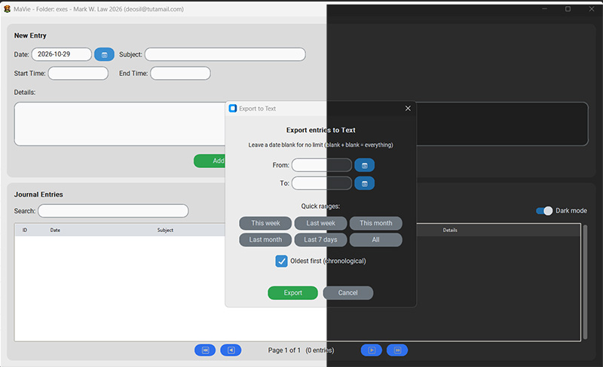Screen dimensions: 603x367
Task: Click the Details column header
Action: pyautogui.click(x=450, y=230)
